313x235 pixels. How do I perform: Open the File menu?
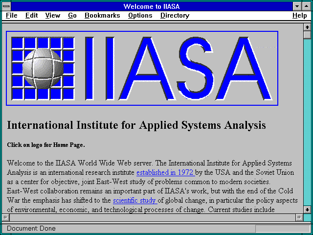12,15
